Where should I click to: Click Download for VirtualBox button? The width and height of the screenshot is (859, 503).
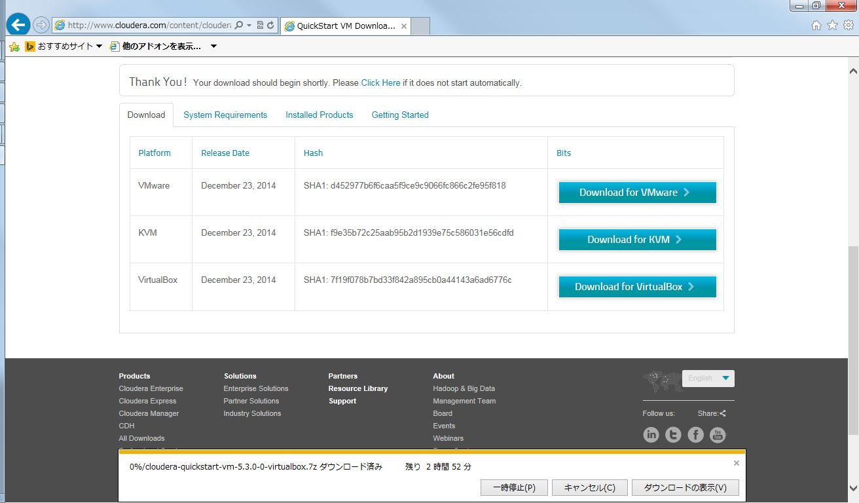[x=637, y=287]
